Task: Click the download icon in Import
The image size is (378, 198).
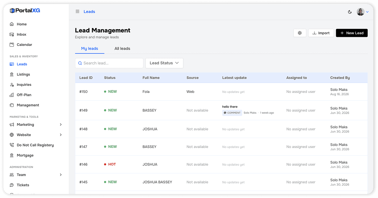Action: coord(314,33)
